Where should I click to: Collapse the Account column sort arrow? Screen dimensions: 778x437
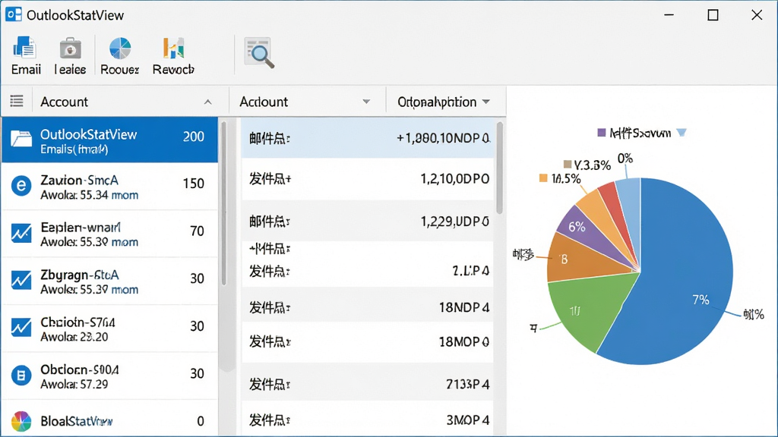pyautogui.click(x=208, y=102)
